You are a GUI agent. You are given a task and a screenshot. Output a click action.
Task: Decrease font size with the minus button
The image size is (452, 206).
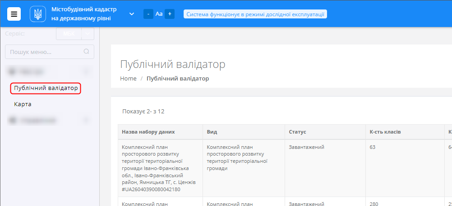click(148, 14)
